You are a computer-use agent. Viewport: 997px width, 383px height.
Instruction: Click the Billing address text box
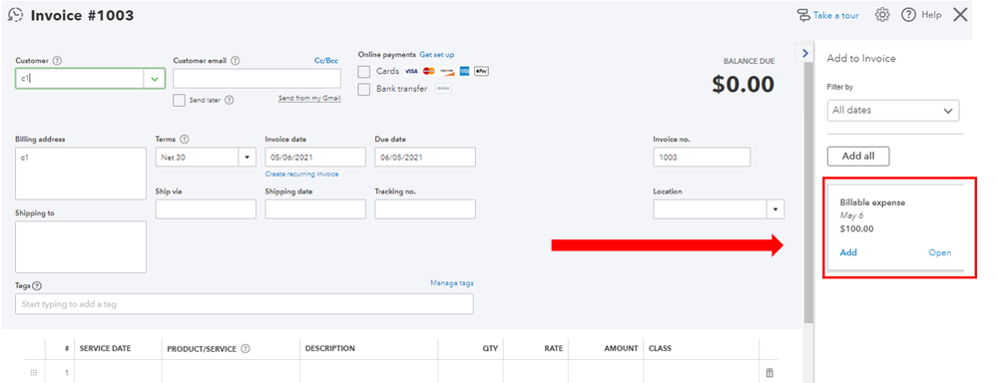[x=81, y=174]
